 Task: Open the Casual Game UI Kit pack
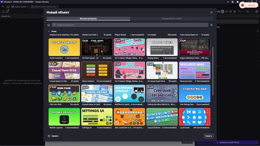pyautogui.click(x=64, y=70)
